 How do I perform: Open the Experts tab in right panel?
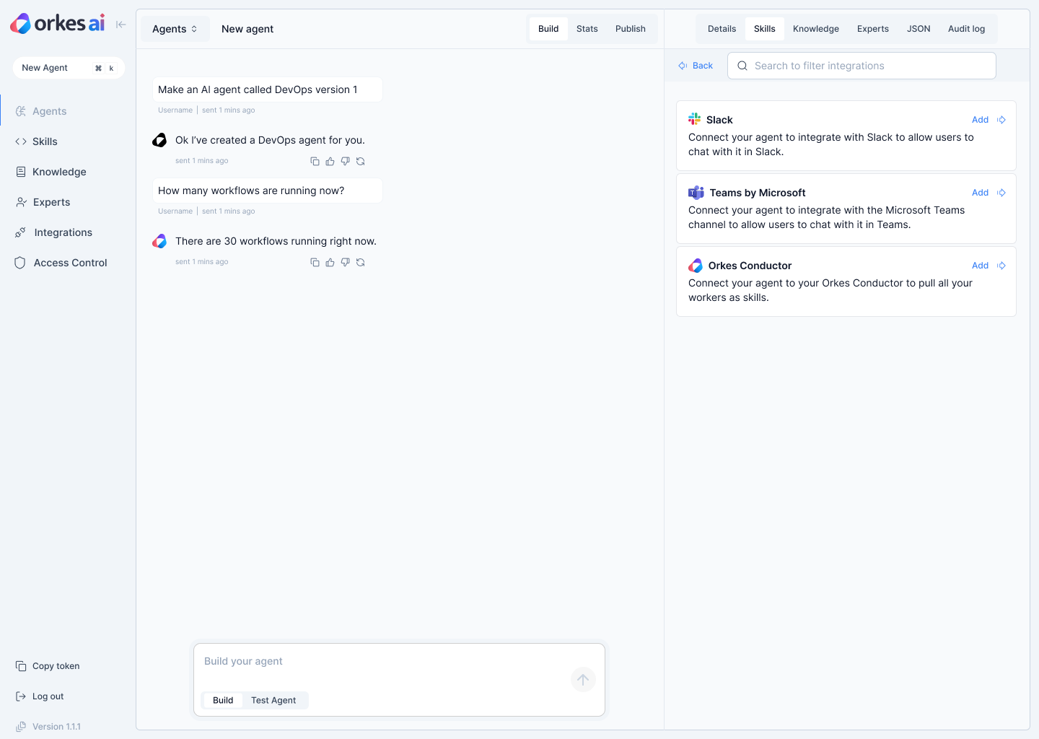(873, 29)
